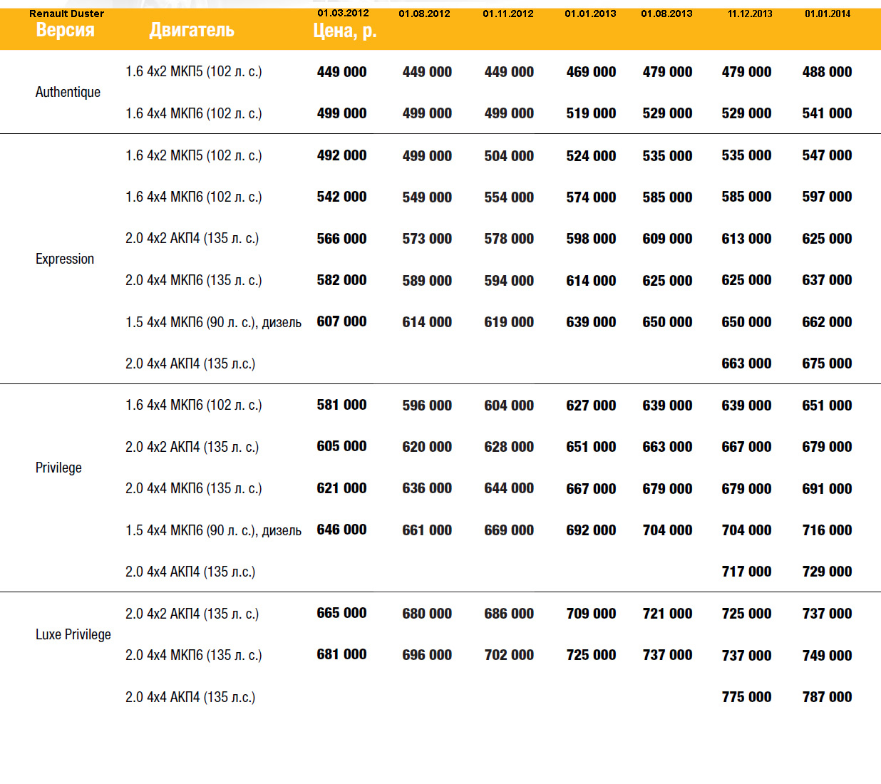Click the price "547 000"
This screenshot has width=881, height=784.
(x=827, y=155)
